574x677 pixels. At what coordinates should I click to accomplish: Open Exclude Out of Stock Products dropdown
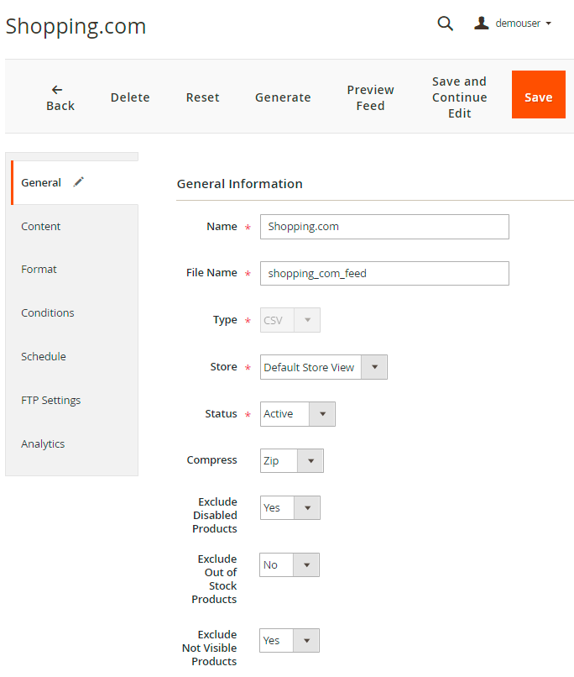pos(289,565)
